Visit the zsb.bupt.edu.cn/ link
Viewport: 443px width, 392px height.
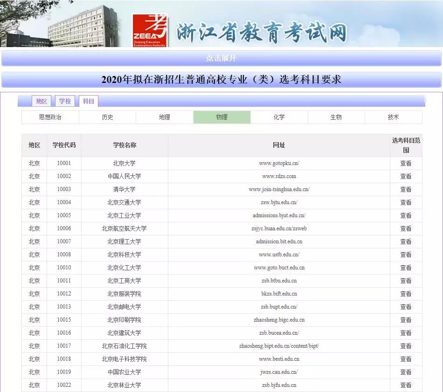click(279, 307)
